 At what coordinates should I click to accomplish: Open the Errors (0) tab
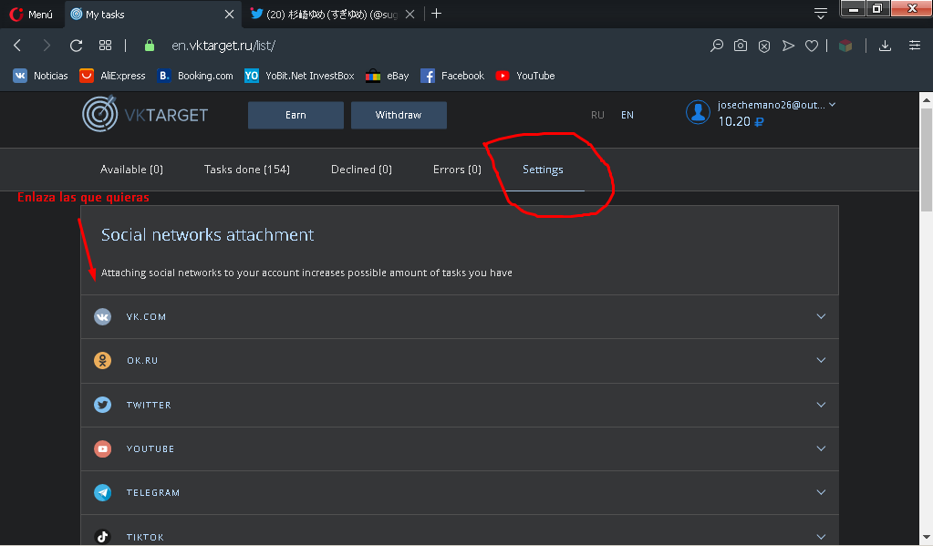457,170
